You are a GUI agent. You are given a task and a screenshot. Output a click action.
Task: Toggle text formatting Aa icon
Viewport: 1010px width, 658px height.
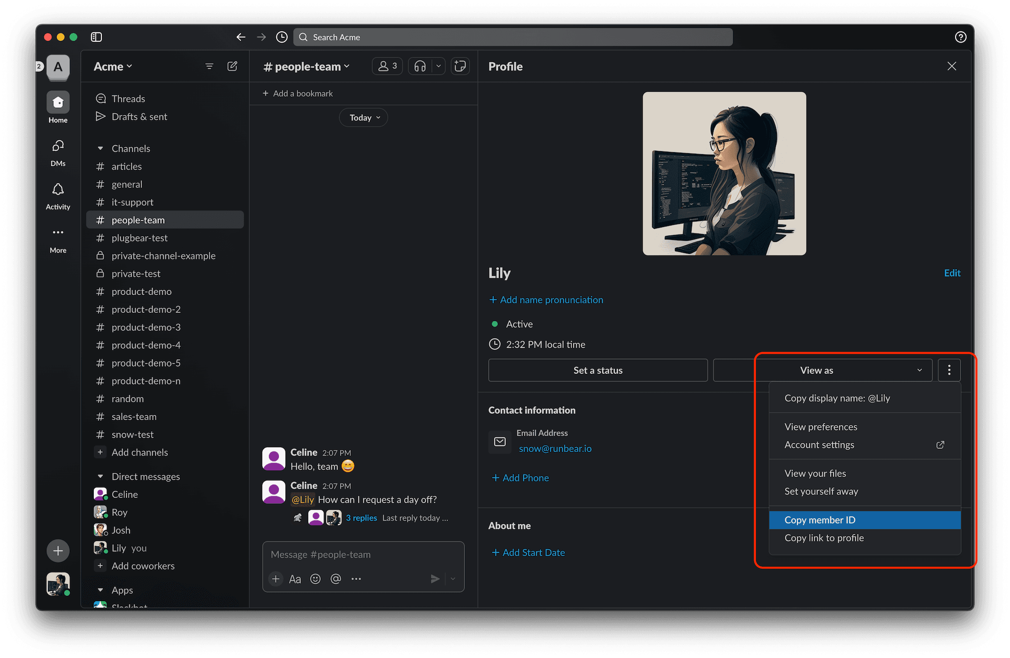tap(295, 579)
